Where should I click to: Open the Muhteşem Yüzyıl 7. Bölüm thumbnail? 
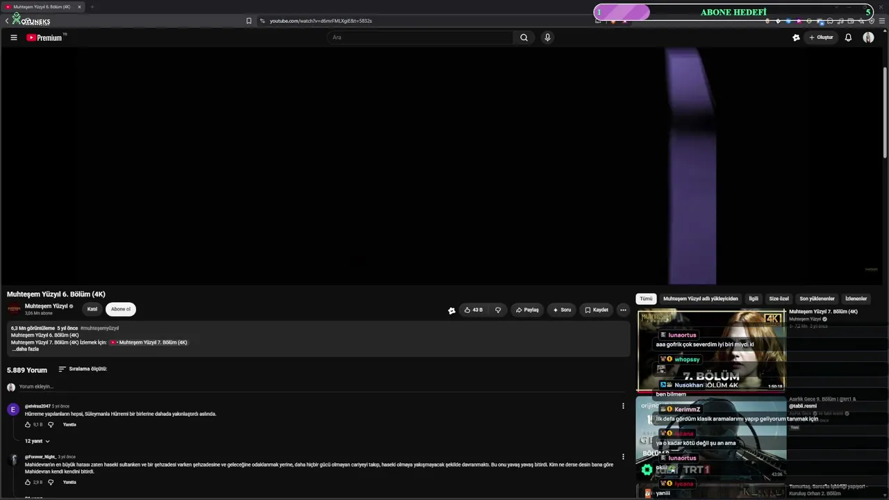711,351
